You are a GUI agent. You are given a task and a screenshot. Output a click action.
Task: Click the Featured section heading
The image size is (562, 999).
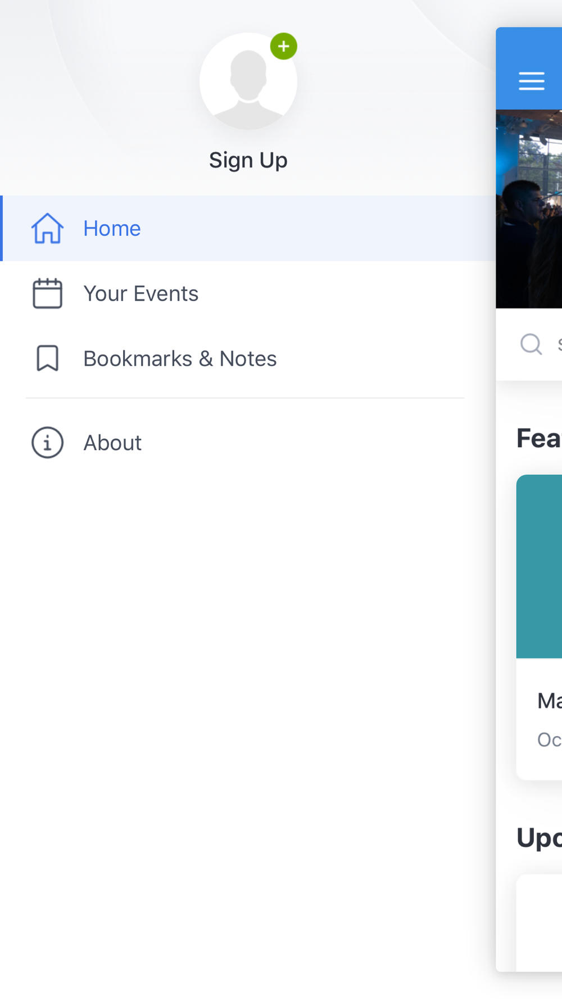coord(539,438)
